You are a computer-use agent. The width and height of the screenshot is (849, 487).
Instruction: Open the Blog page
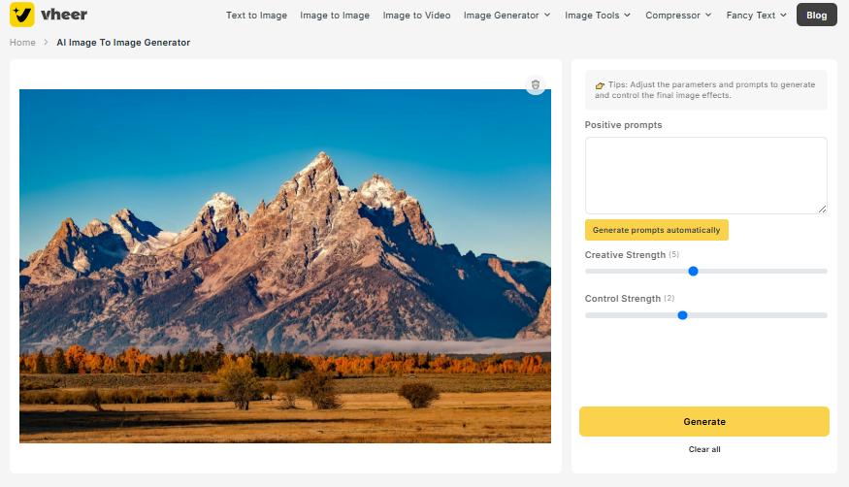click(x=817, y=16)
